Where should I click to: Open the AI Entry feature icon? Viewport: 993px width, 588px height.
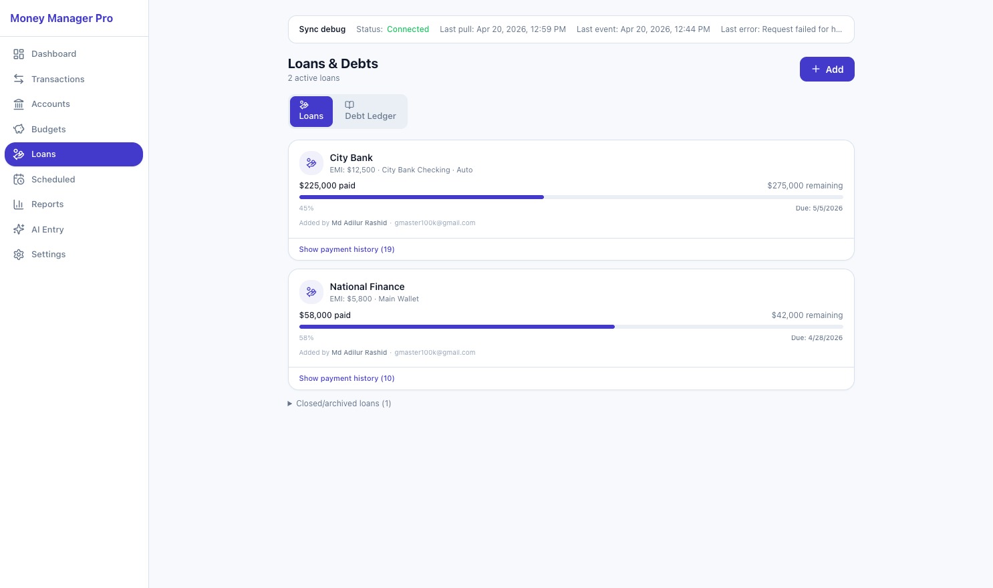(19, 229)
